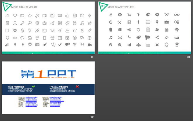The image size is (193, 121).
Task: Select the pie chart icon on slide 38
Action: pos(148,15)
